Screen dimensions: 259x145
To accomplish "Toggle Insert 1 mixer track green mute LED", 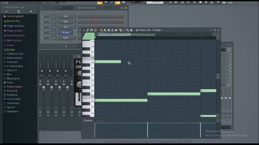I will (x=42, y=71).
